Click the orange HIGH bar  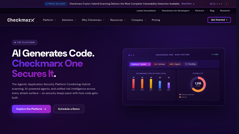pos(142,84)
